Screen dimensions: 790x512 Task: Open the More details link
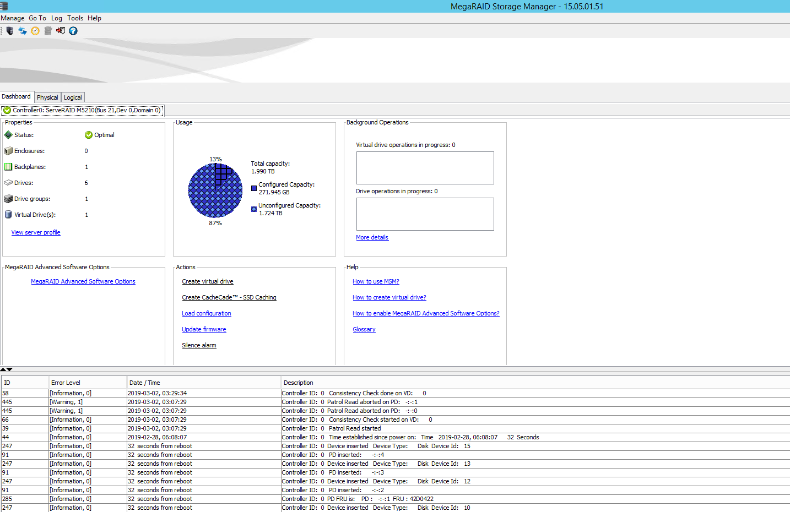372,237
